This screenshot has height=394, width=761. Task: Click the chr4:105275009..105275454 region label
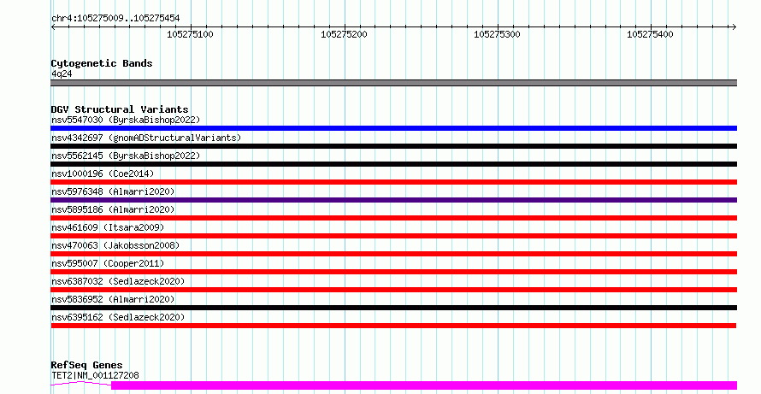[x=115, y=19]
